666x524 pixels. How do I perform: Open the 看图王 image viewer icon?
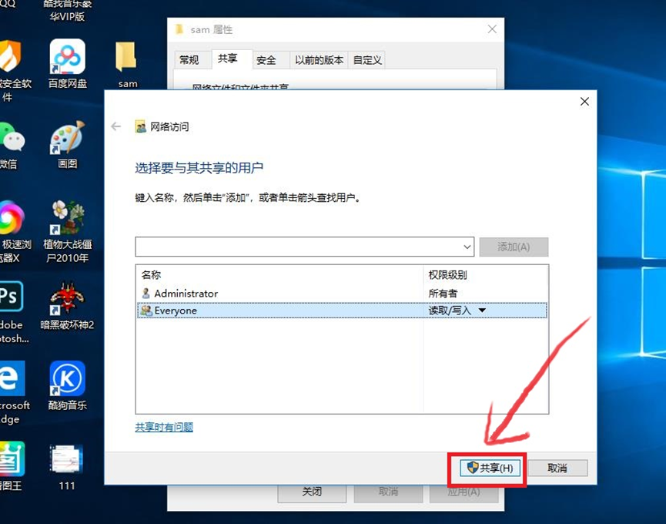[x=12, y=459]
